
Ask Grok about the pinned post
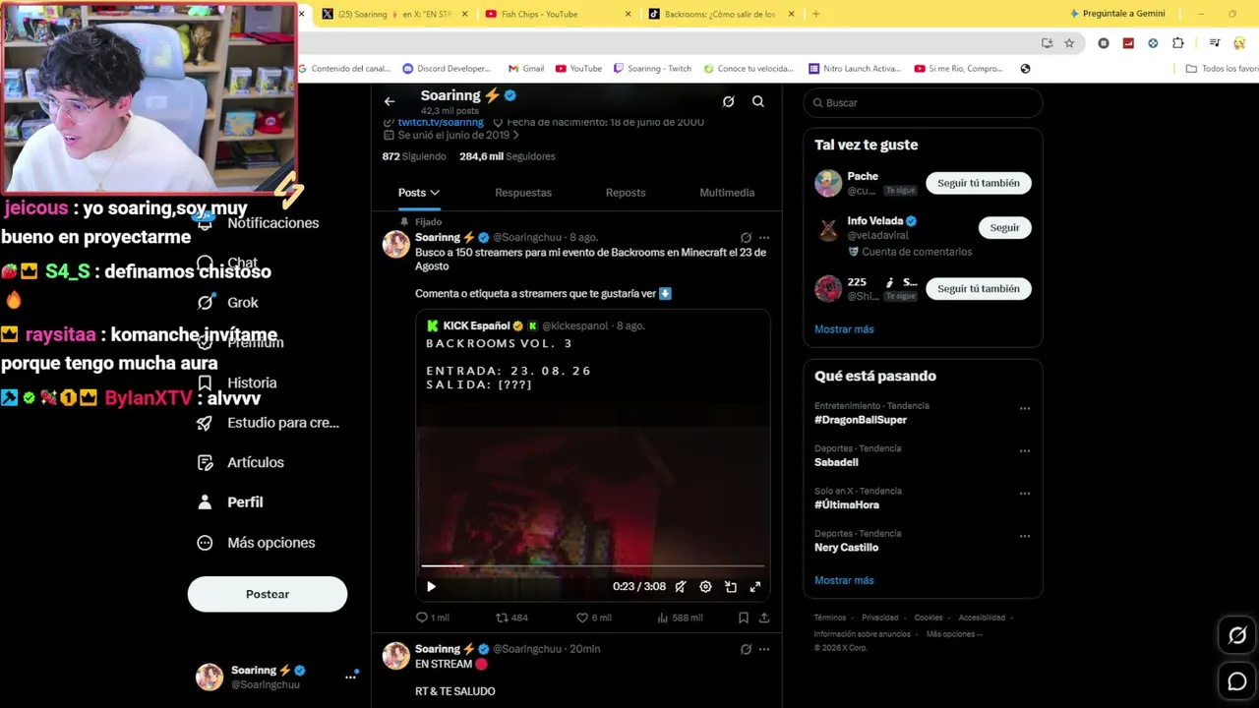pos(746,238)
